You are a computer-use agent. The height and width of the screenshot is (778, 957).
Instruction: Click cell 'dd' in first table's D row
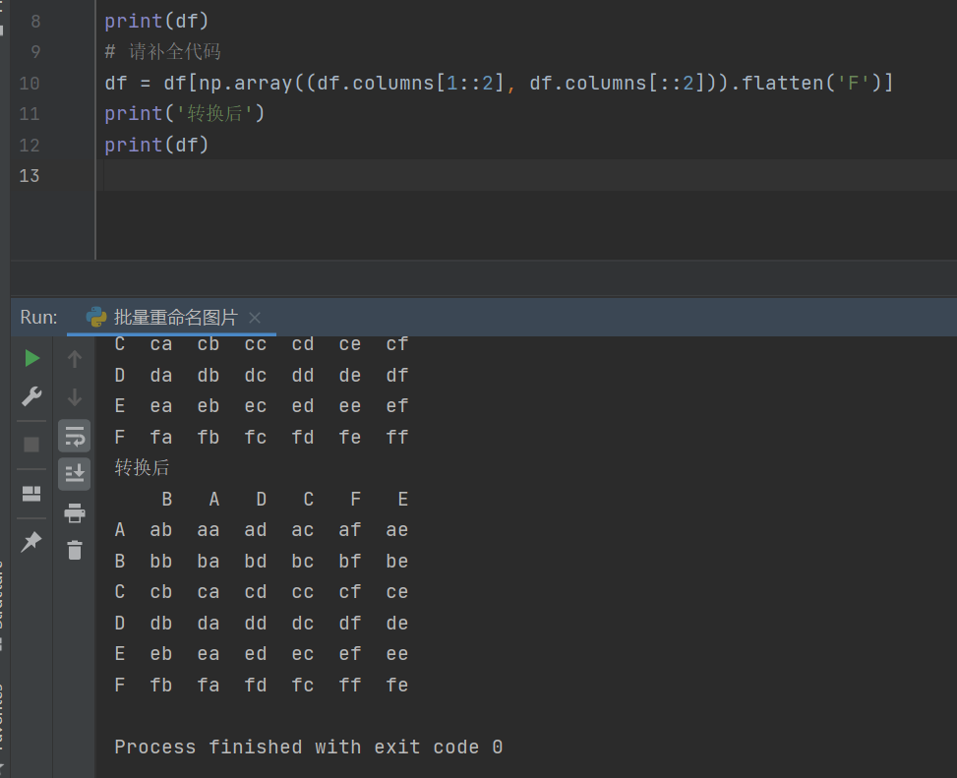point(303,376)
